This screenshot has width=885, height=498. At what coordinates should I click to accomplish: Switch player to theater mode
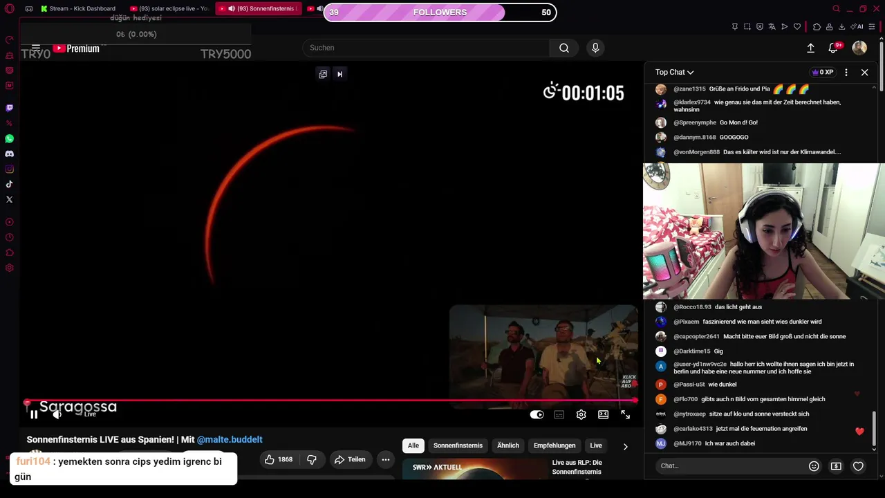coord(603,414)
